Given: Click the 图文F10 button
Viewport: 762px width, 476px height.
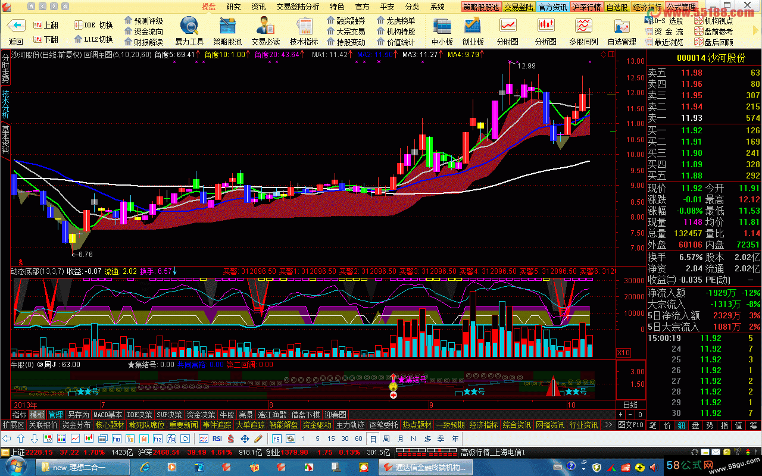Looking at the screenshot, I should tap(630, 425).
